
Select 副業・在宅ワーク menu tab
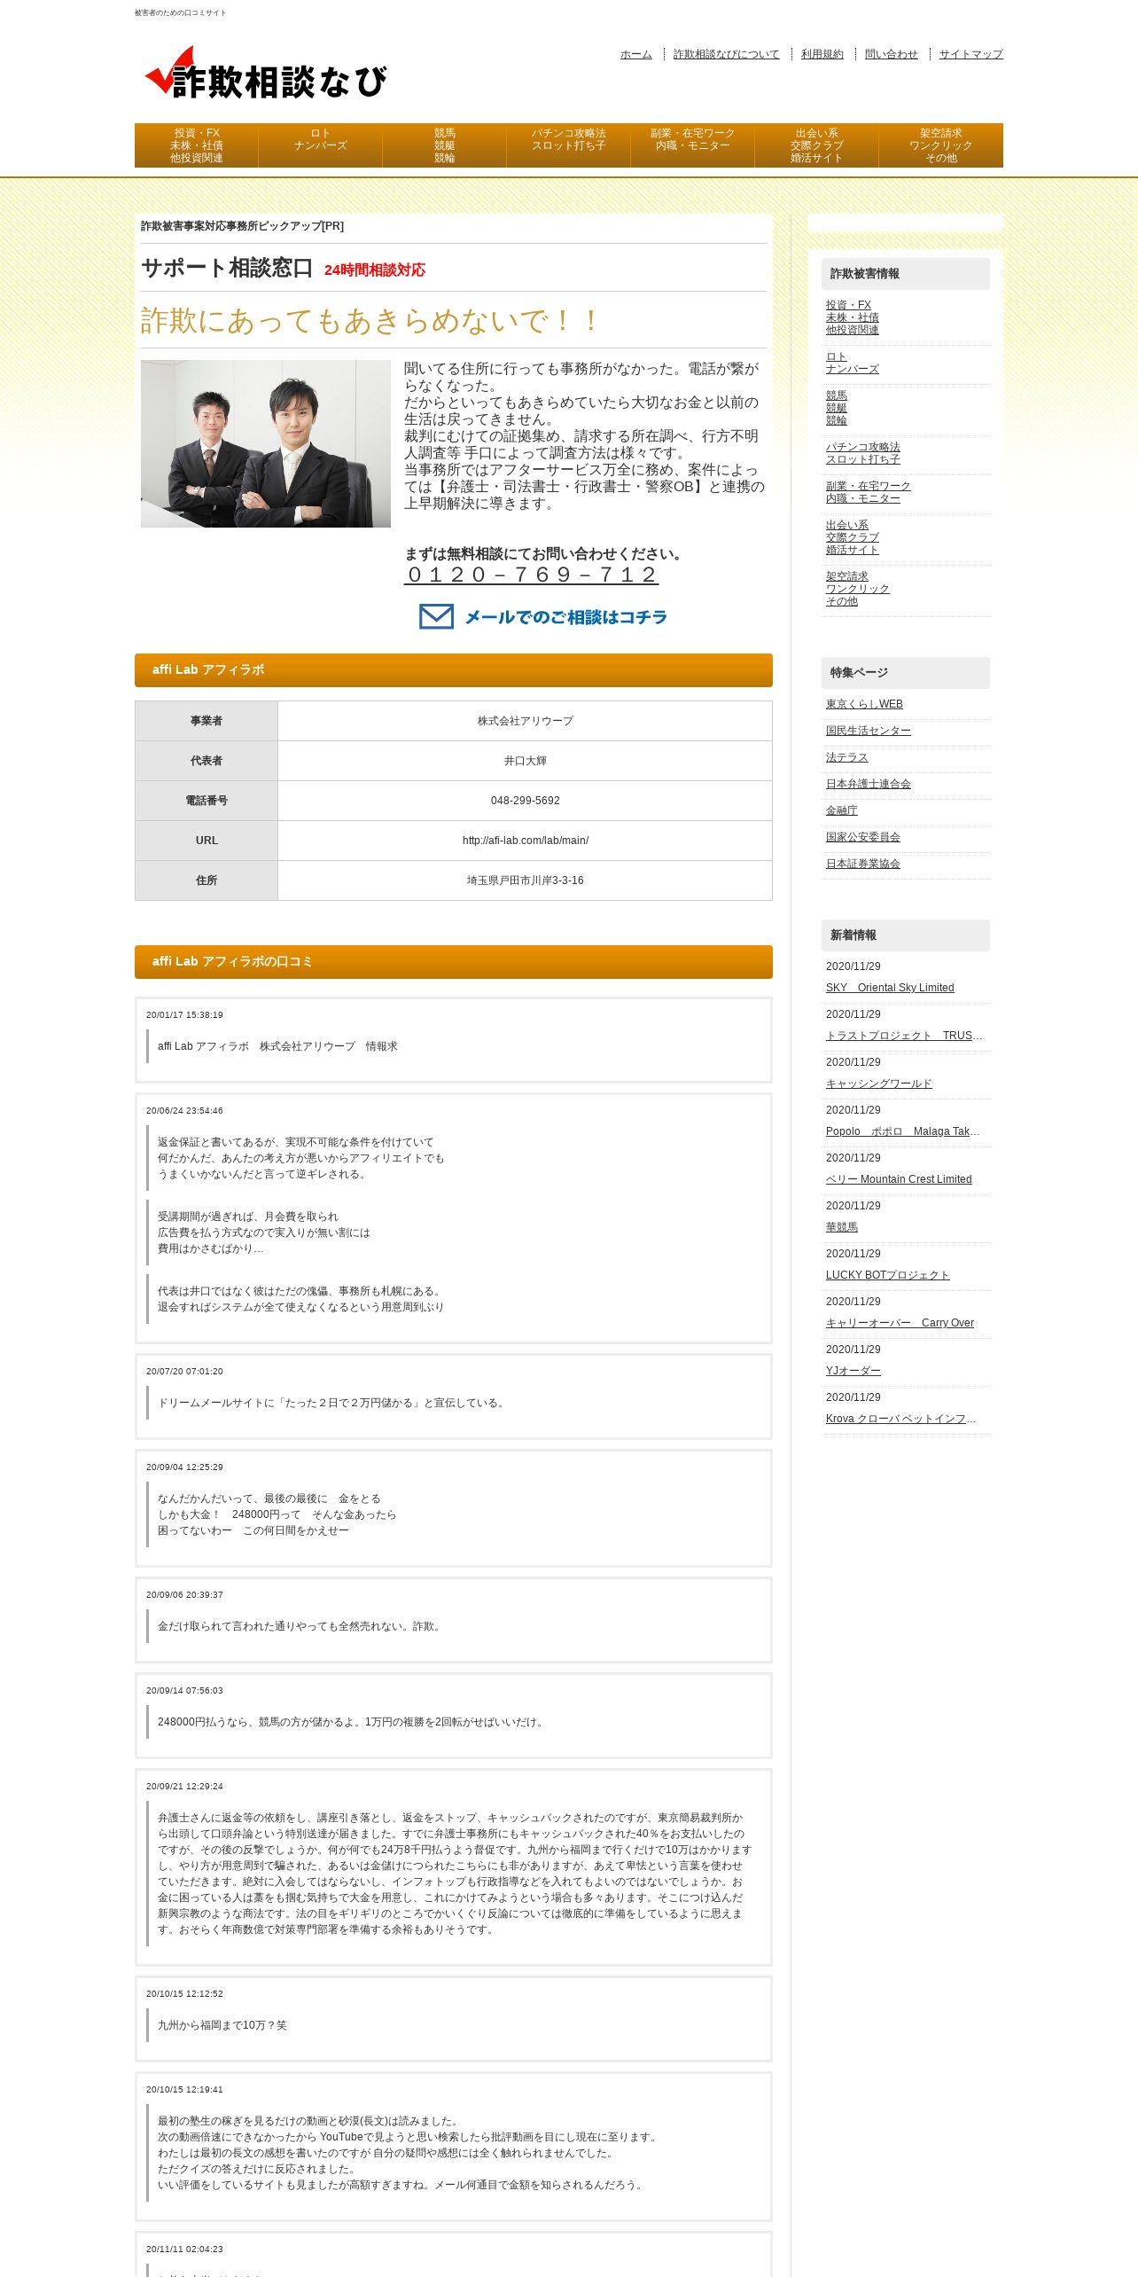(693, 145)
